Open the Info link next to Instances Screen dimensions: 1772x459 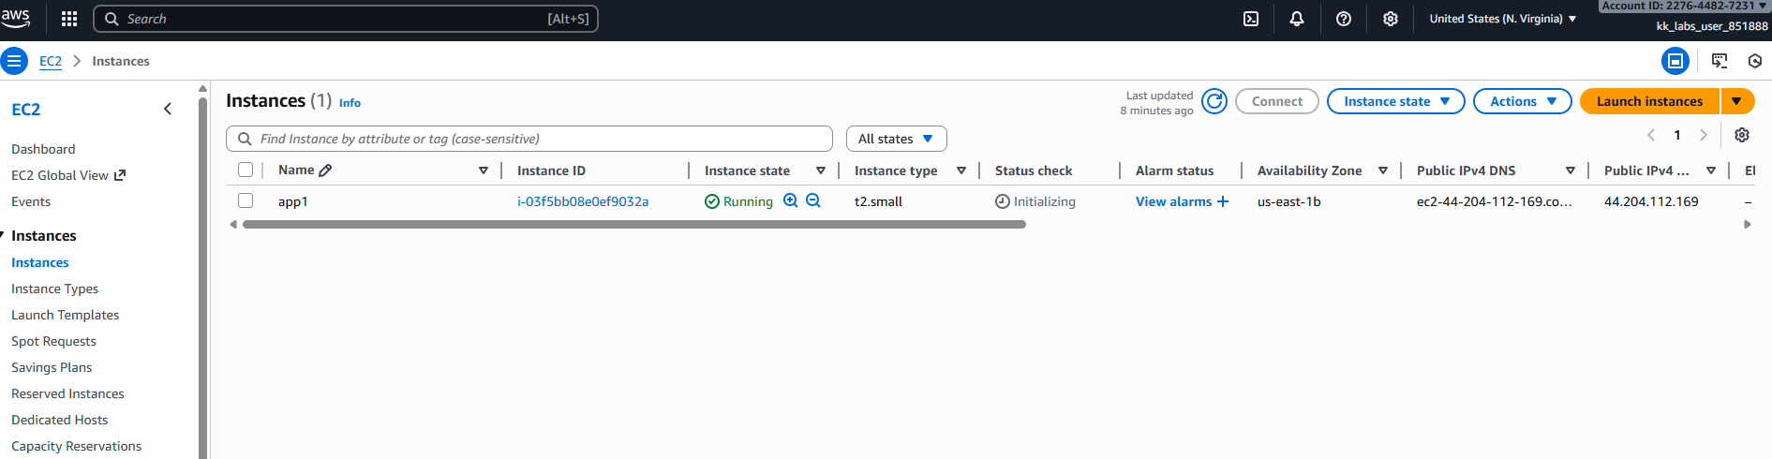pyautogui.click(x=350, y=103)
